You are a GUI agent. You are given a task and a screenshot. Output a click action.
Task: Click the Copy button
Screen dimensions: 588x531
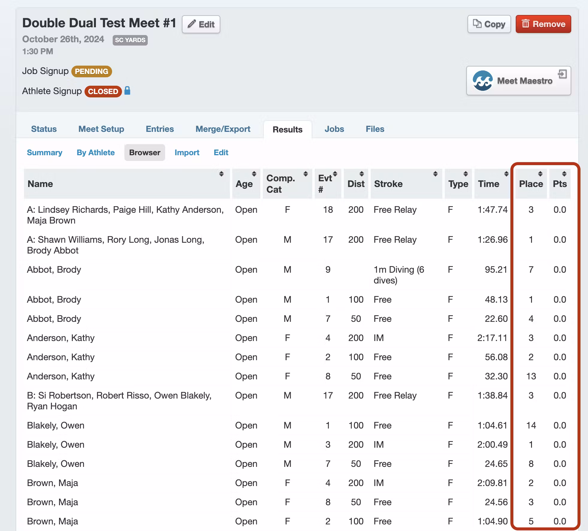pyautogui.click(x=489, y=24)
